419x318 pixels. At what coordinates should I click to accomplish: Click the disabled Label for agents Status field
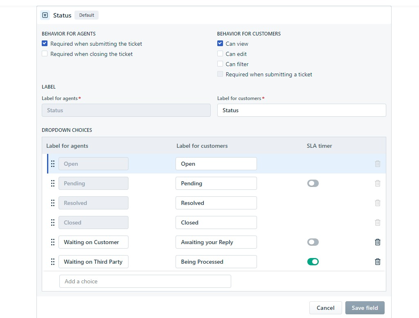pos(126,110)
